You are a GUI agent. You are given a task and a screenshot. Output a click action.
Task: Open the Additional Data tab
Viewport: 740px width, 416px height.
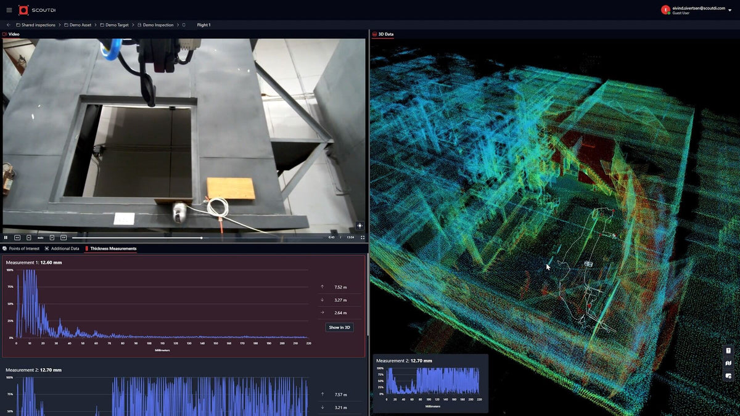62,248
